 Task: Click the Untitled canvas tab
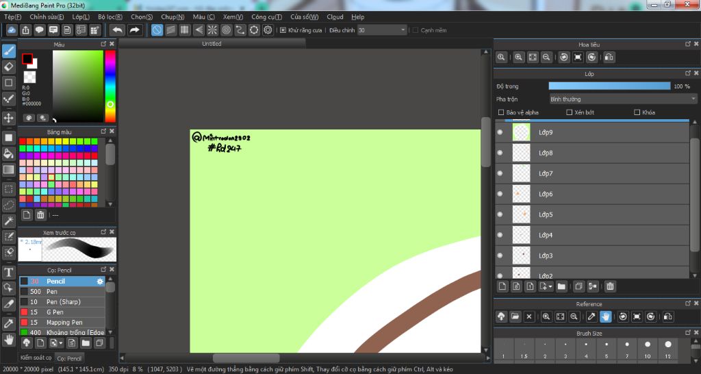(x=212, y=43)
